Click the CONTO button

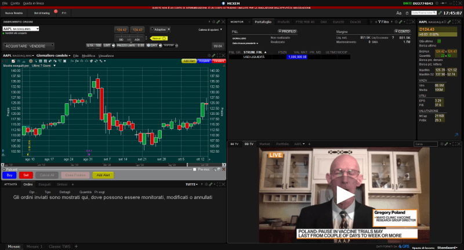(x=402, y=31)
